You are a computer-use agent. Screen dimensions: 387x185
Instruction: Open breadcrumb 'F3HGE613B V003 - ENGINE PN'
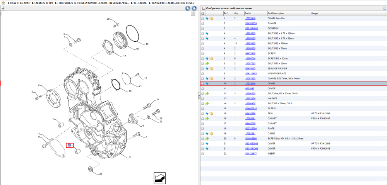coord(103,3)
